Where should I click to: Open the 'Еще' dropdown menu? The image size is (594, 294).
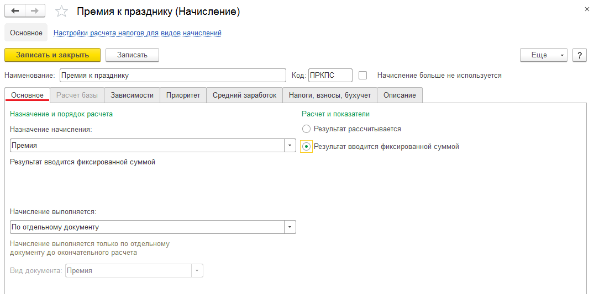tap(543, 55)
